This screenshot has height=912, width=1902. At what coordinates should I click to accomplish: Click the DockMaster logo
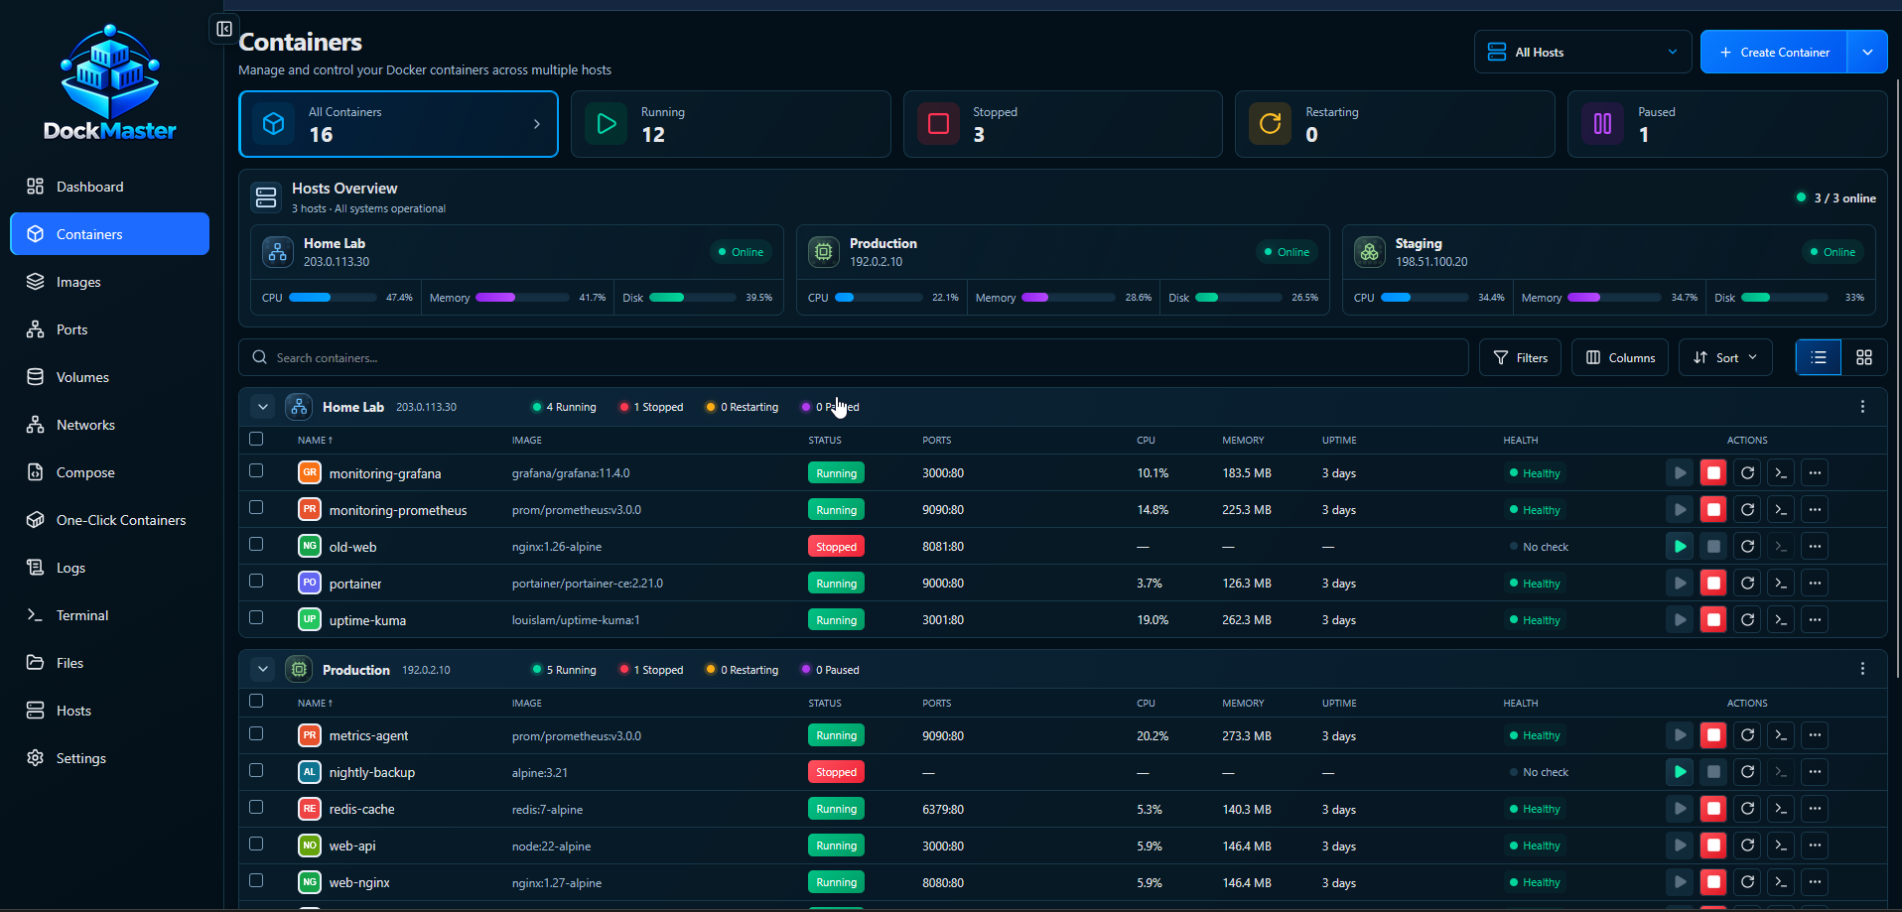pos(110,83)
